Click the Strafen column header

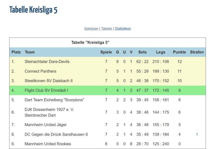197,52
